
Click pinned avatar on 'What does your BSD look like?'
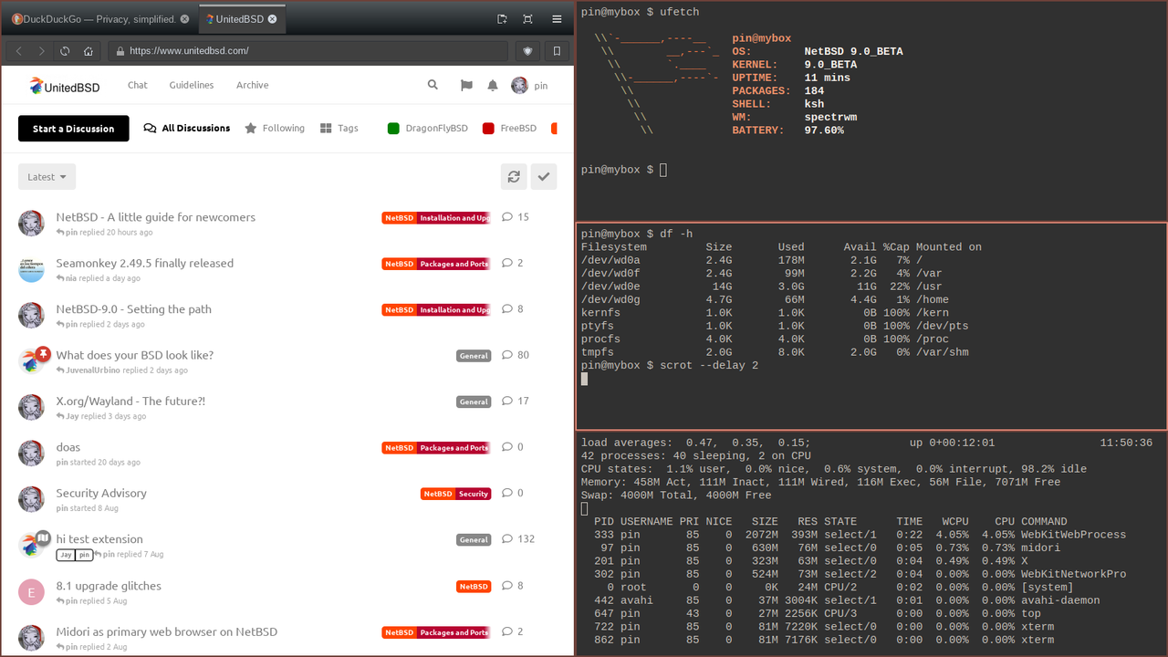[31, 361]
